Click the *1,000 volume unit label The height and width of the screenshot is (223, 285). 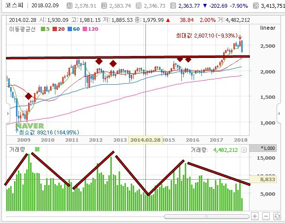tap(263, 148)
